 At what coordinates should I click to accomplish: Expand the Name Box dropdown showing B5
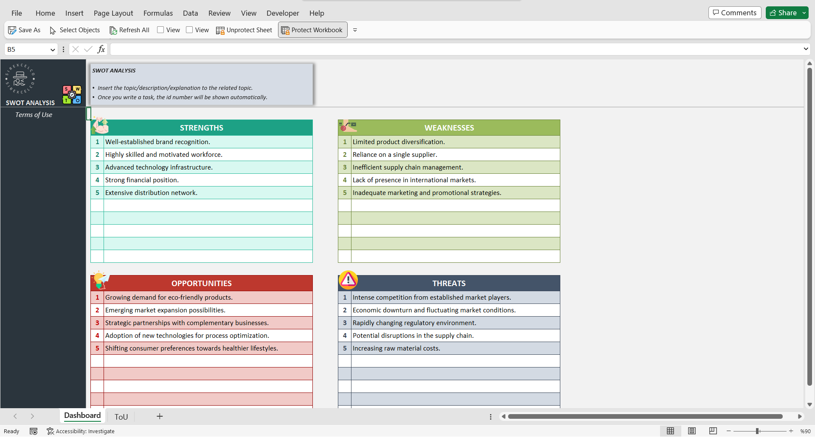[53, 50]
